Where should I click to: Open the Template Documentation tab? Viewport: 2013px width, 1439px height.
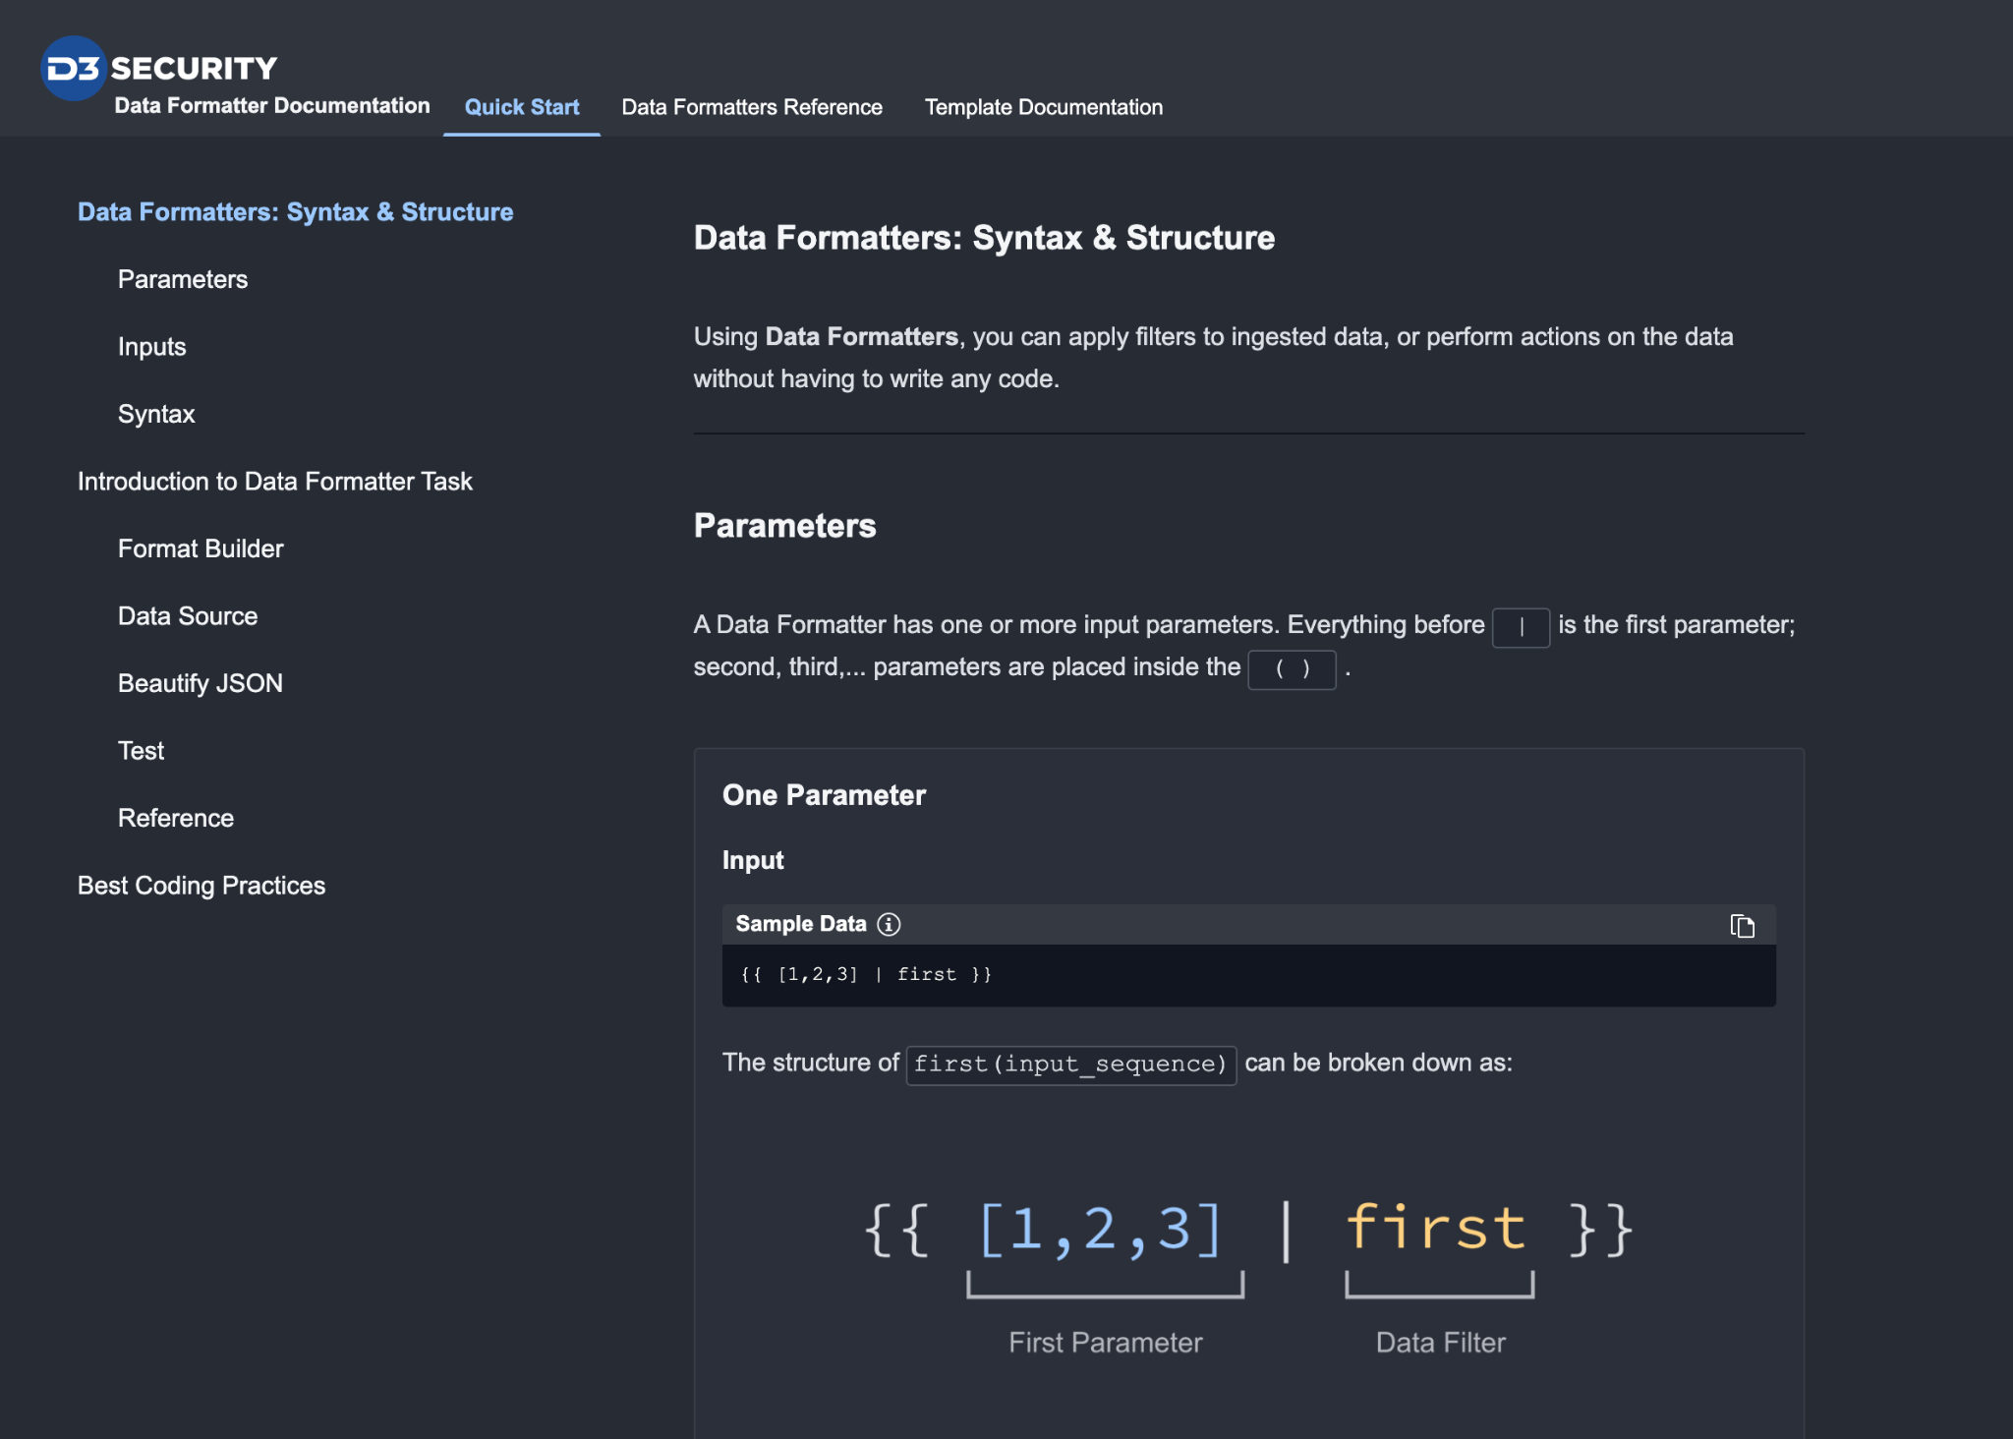pyautogui.click(x=1043, y=107)
